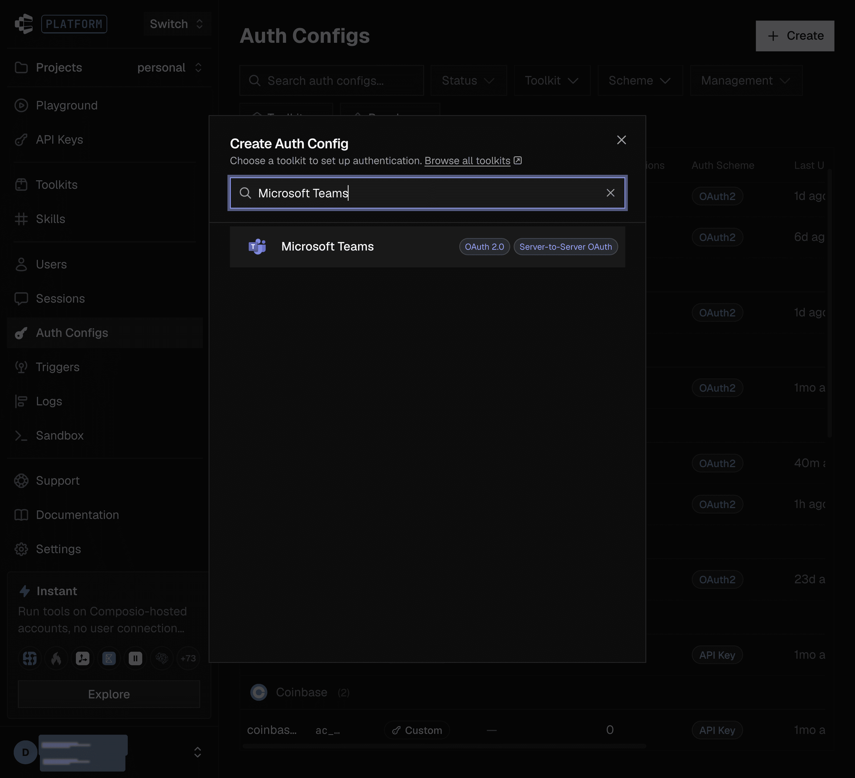Click the Auth Configs key icon

[21, 333]
